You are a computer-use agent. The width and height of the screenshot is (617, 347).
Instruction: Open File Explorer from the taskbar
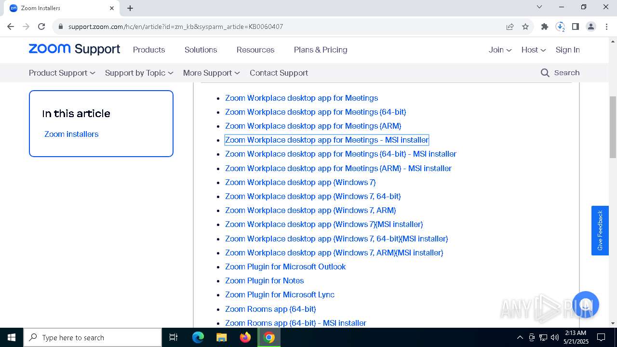coord(221,337)
